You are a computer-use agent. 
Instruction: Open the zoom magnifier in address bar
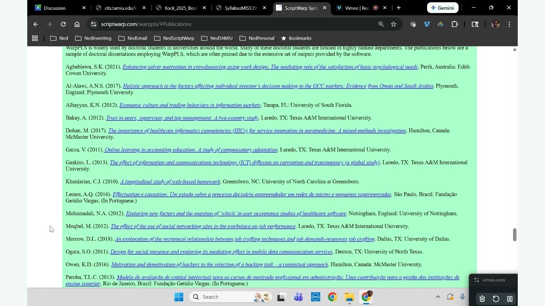(x=381, y=24)
